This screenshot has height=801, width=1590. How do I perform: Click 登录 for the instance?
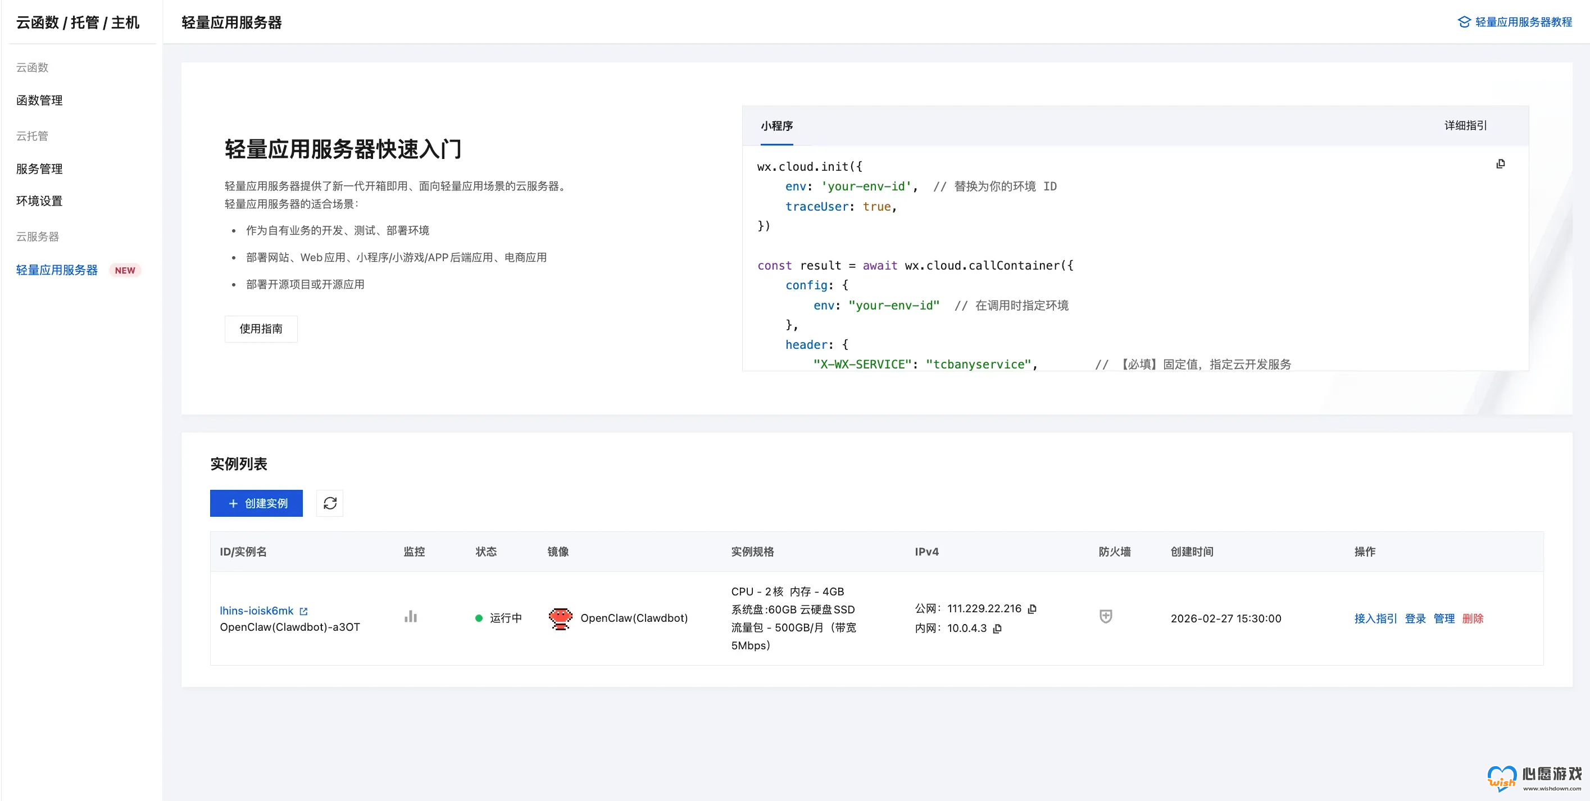[x=1415, y=618]
